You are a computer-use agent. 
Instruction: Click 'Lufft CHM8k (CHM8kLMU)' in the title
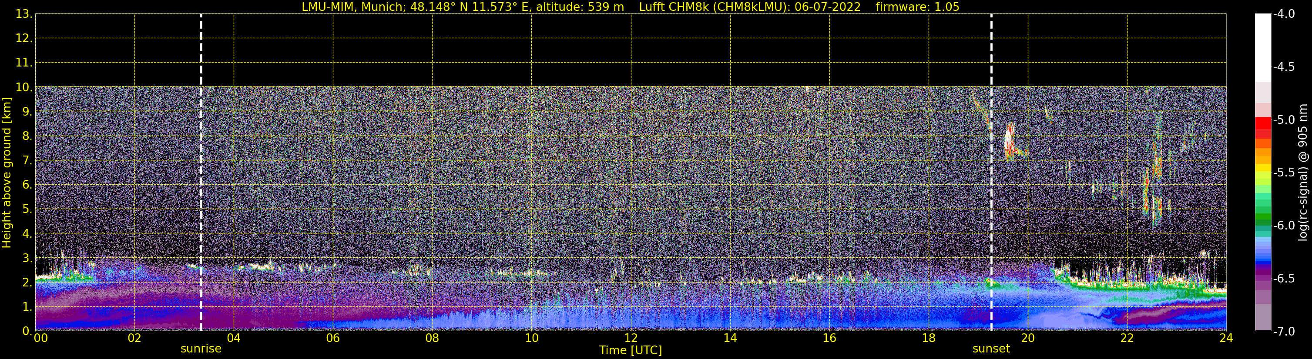pos(713,7)
